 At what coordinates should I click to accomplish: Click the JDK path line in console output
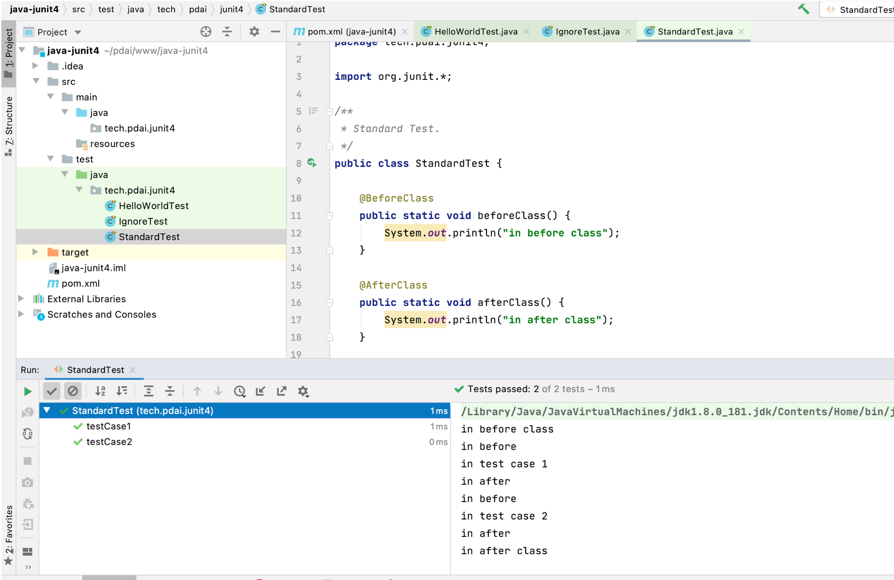tap(677, 412)
